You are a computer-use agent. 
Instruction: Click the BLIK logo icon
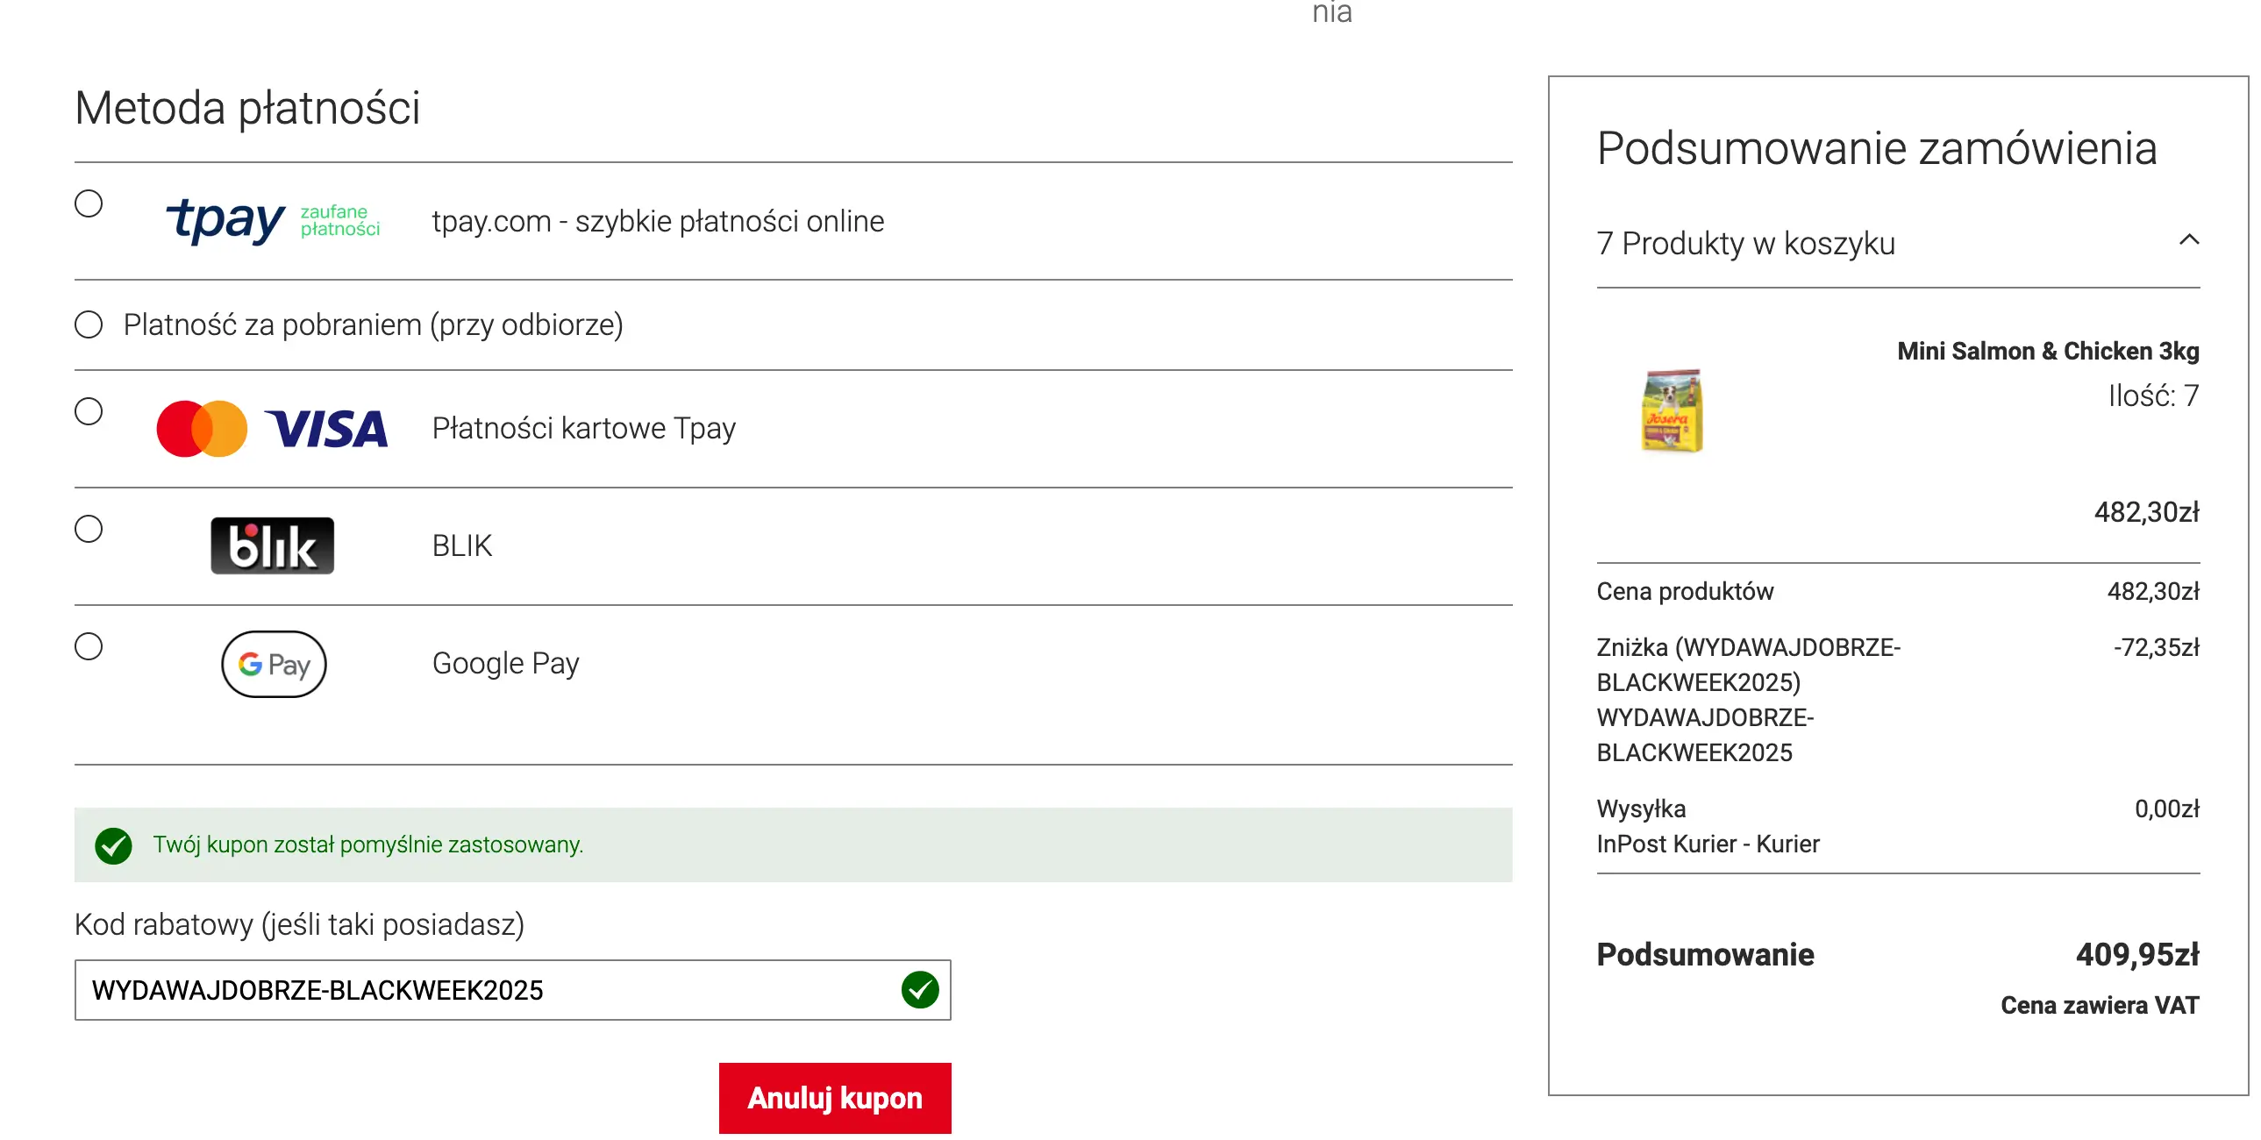pyautogui.click(x=272, y=545)
